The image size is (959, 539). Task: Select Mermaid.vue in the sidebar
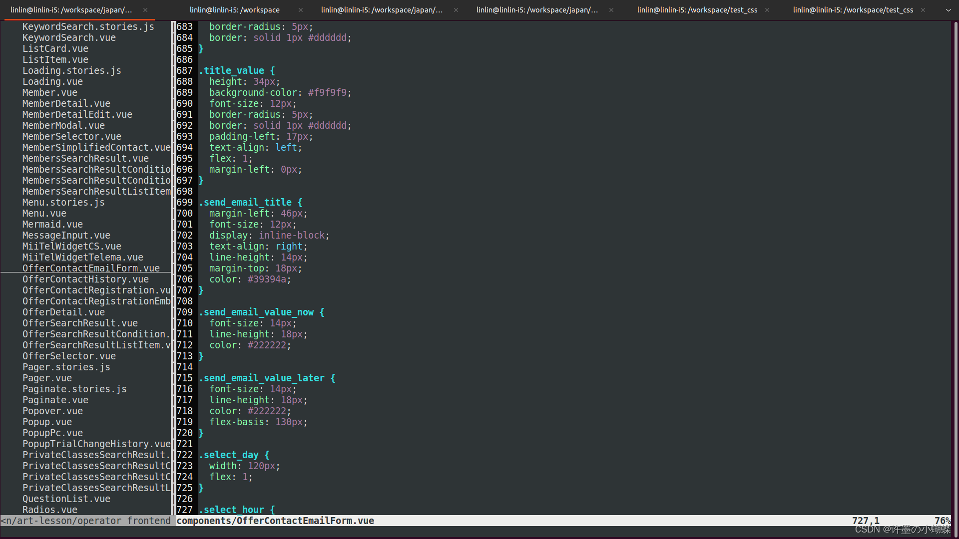(52, 225)
